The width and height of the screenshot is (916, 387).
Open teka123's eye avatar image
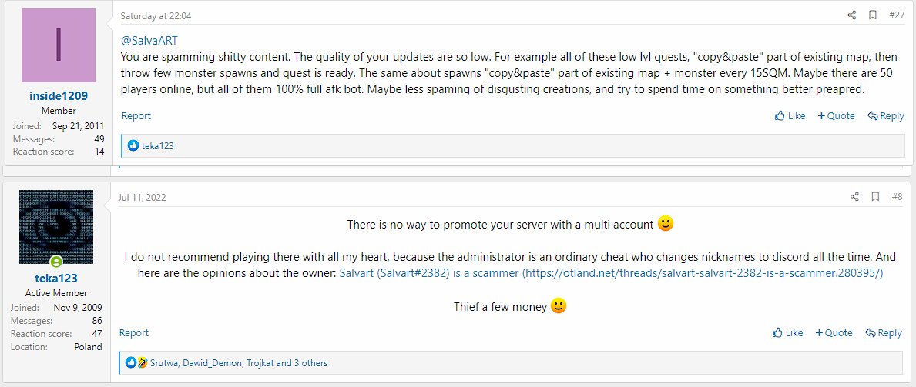(56, 227)
